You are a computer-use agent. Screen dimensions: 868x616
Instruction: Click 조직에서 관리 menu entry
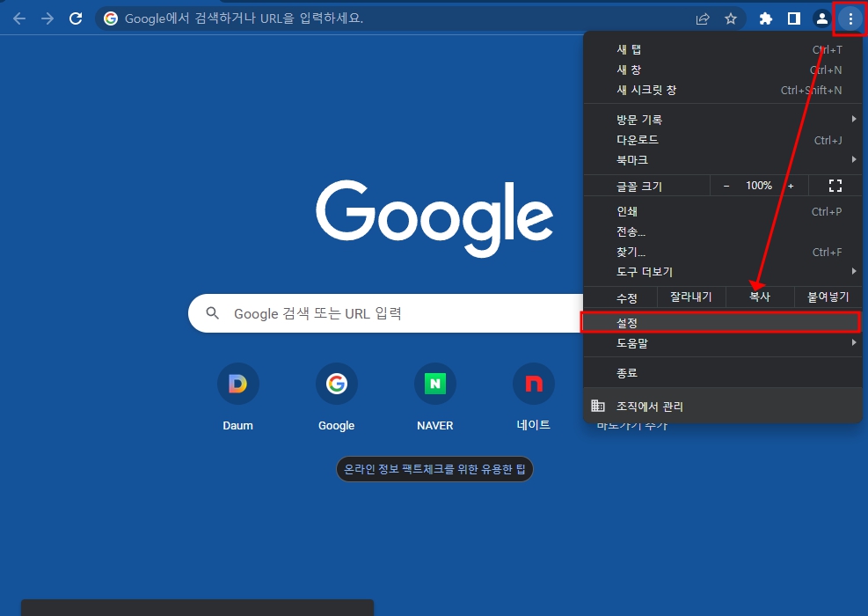(x=723, y=406)
